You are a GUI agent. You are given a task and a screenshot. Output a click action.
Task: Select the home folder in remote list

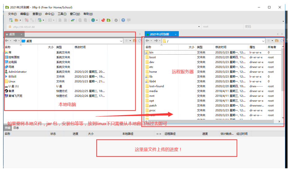(153, 72)
